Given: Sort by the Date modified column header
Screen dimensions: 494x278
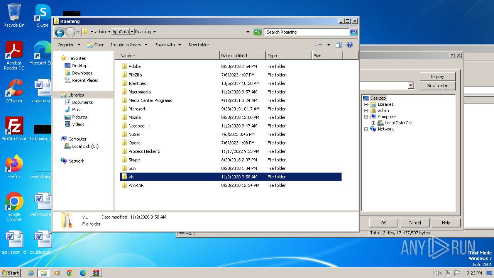Looking at the screenshot, I should coord(242,56).
